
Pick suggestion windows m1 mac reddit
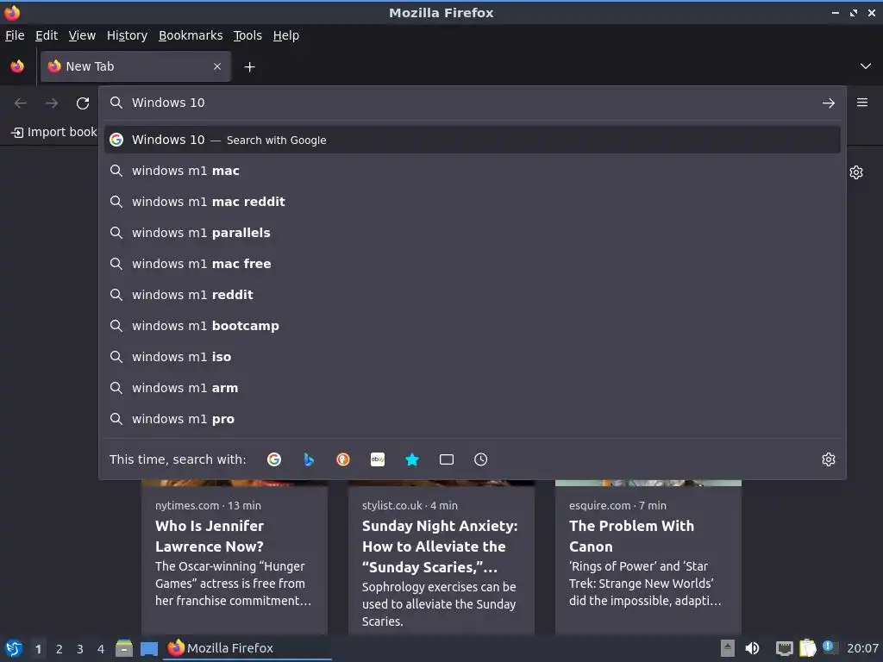(473, 202)
